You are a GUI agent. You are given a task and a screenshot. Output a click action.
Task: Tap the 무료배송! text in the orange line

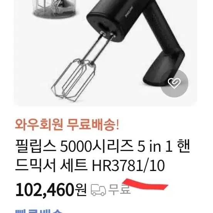click(x=93, y=124)
